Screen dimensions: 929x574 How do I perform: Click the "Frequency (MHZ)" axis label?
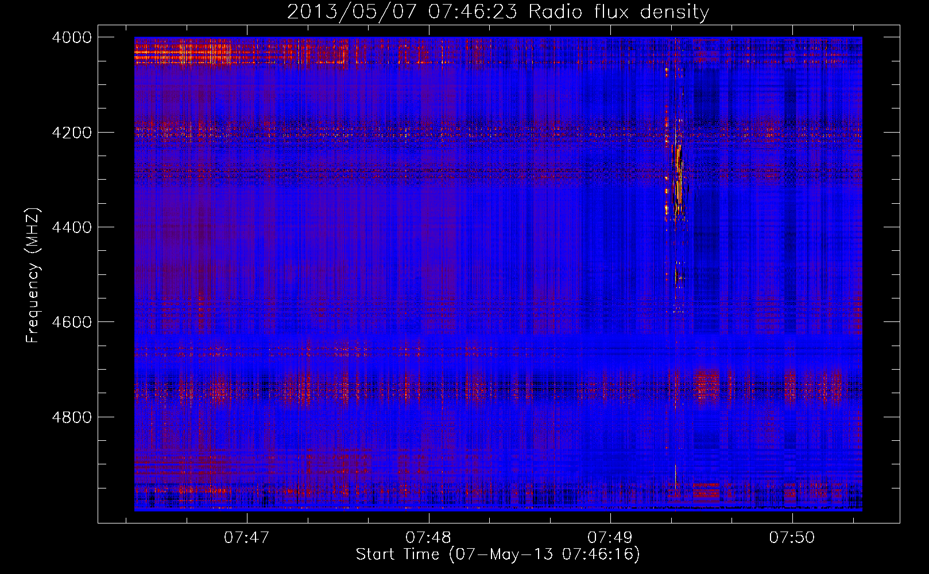(x=33, y=276)
